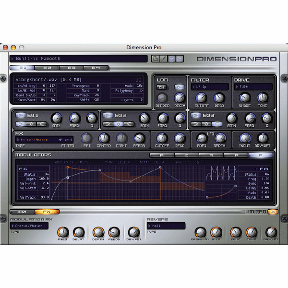Click the LFO waveform shape display

pos(221,173)
